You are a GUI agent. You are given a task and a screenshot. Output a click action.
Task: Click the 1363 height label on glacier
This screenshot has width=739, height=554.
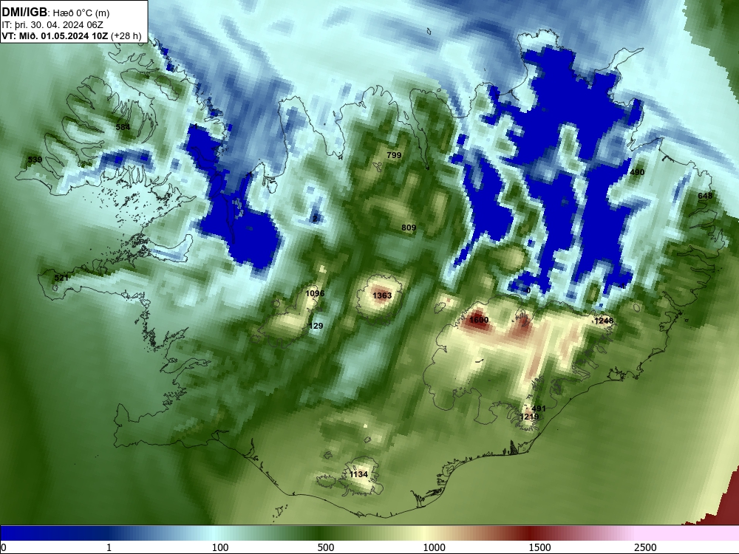pos(382,295)
